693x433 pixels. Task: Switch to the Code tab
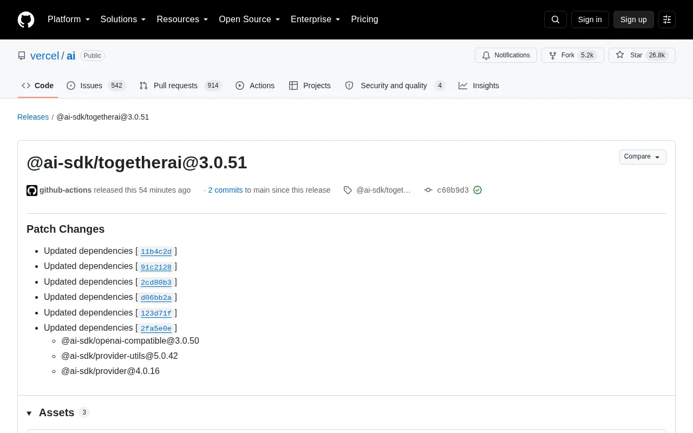pyautogui.click(x=38, y=86)
